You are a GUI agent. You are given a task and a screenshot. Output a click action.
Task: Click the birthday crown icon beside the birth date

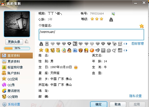(76, 67)
